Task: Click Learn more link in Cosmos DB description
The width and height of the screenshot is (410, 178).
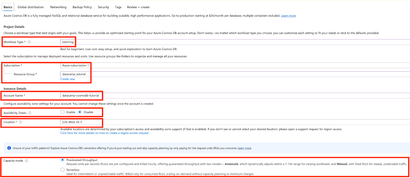Action: click(x=288, y=16)
